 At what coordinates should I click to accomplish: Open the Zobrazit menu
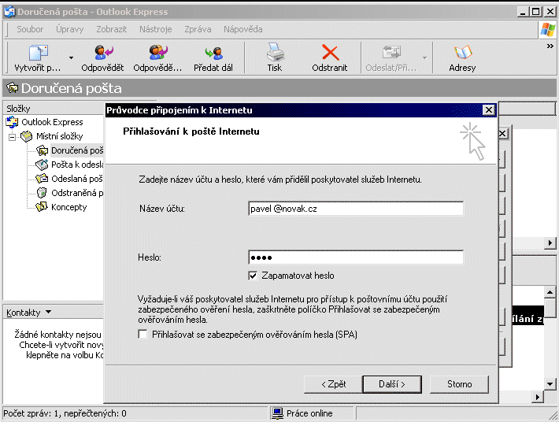[111, 29]
